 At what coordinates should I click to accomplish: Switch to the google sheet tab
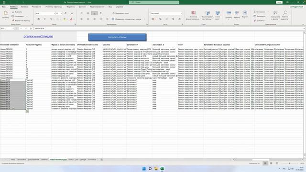click(x=83, y=160)
